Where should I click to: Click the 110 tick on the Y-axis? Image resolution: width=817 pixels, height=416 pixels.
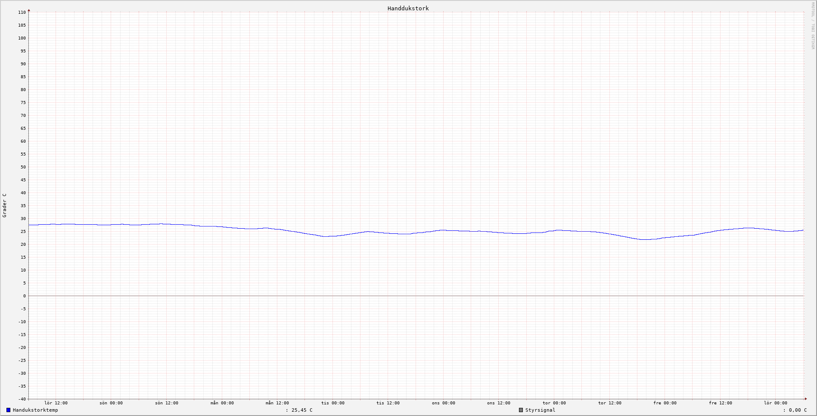pos(22,12)
